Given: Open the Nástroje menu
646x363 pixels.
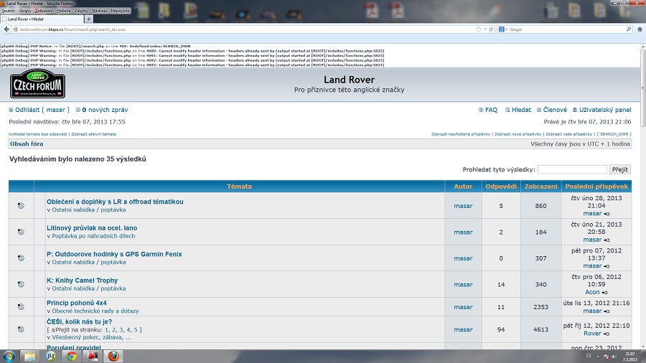Looking at the screenshot, I should pyautogui.click(x=99, y=11).
